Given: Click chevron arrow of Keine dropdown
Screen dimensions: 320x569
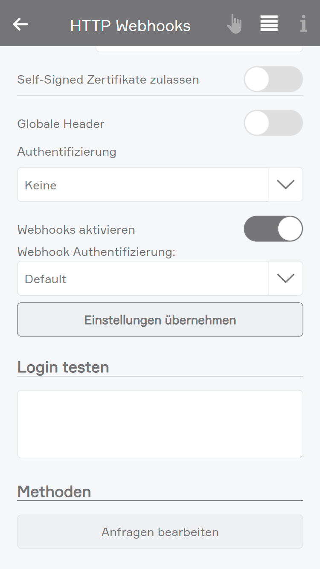Looking at the screenshot, I should [x=285, y=185].
